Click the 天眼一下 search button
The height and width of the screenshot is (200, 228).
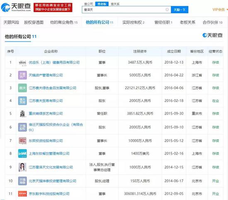click(179, 10)
